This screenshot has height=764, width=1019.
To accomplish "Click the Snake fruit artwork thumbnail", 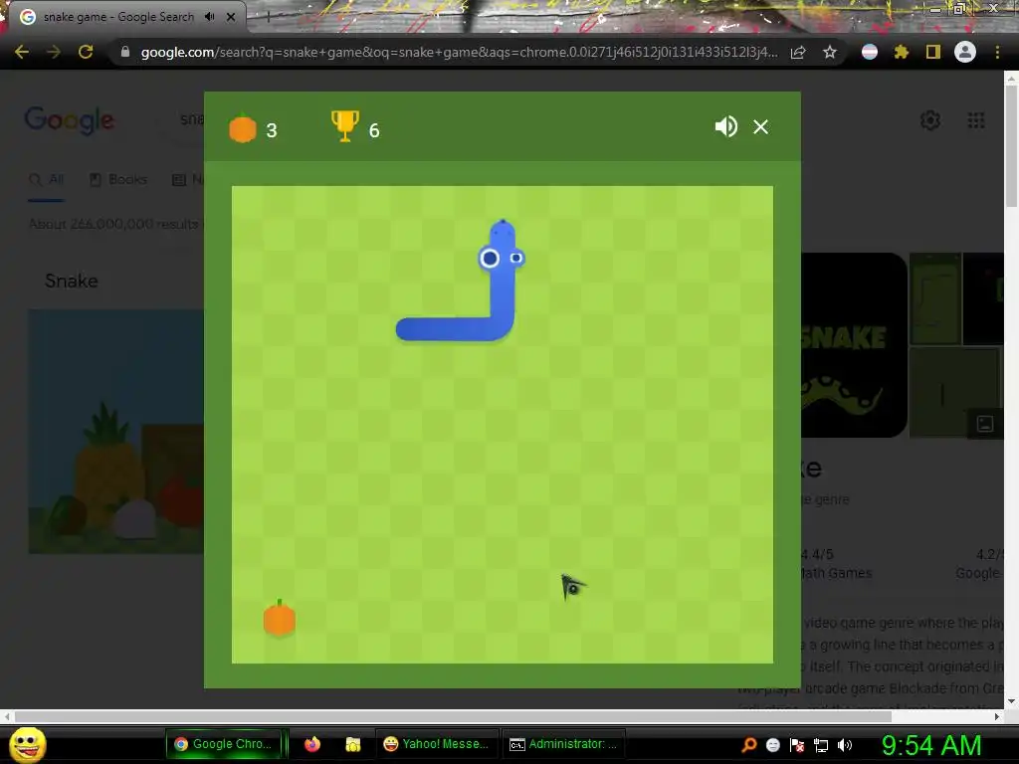I will (116, 432).
